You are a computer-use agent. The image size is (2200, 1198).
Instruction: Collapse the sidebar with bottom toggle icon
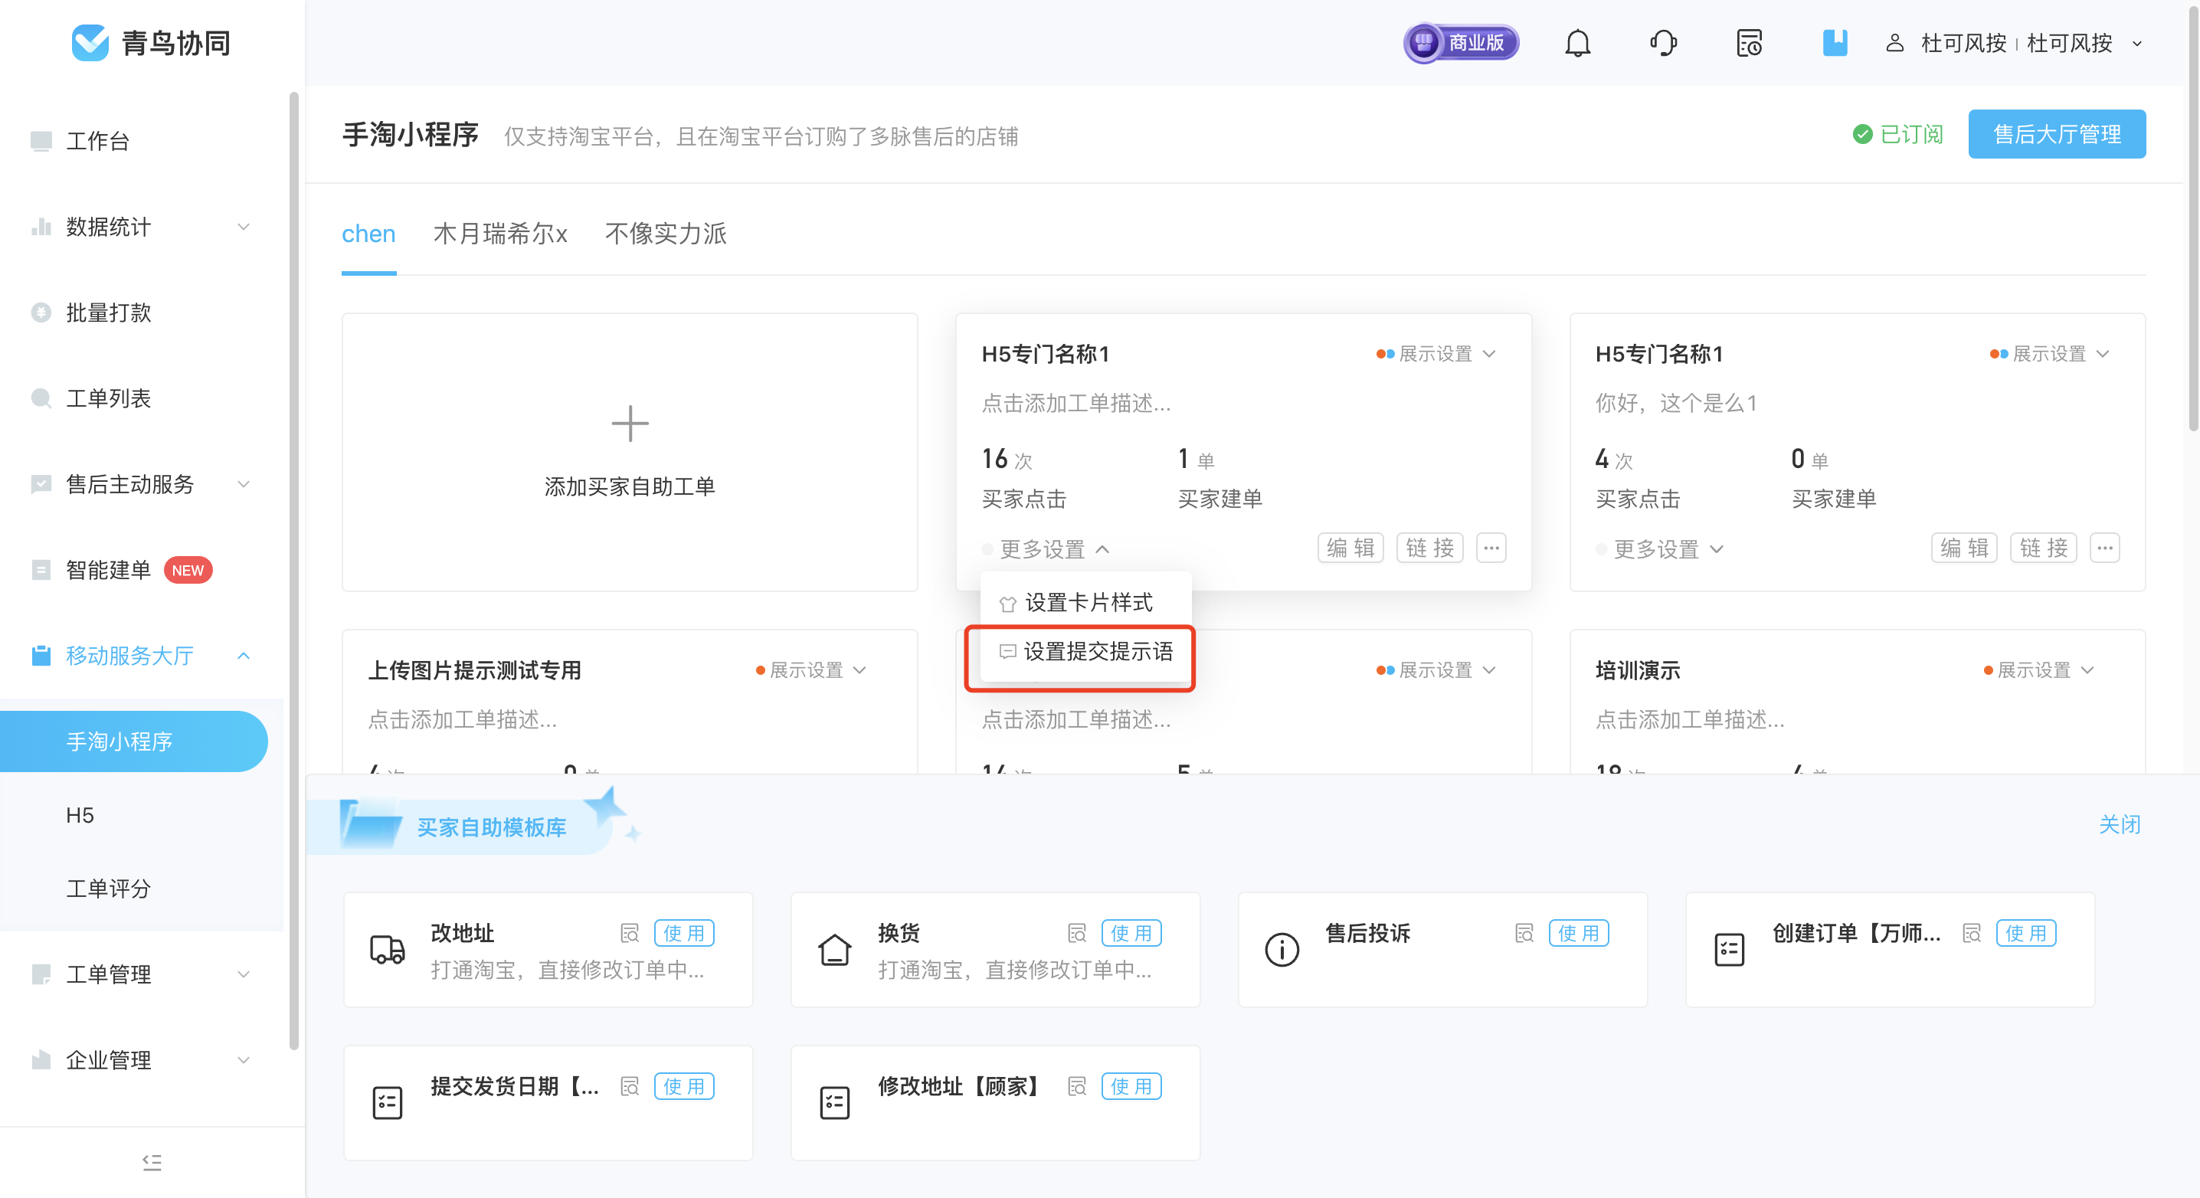point(152,1162)
